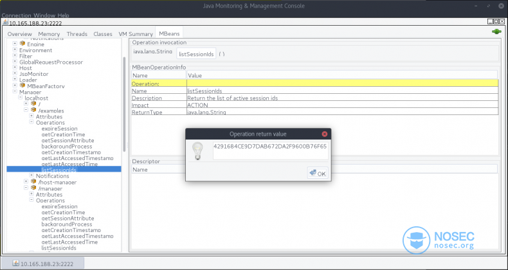Minimize the internal connection window
508x270 pixels.
(x=491, y=22)
